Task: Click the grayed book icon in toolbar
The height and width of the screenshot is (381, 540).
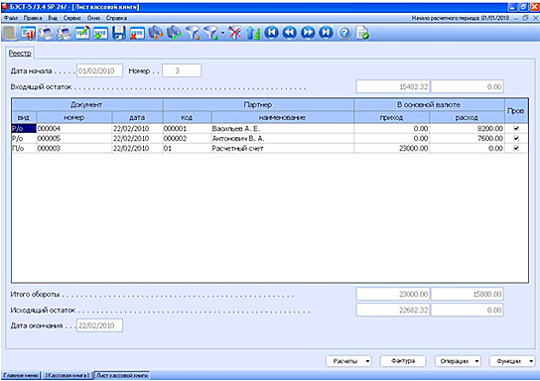Action: click(x=9, y=33)
